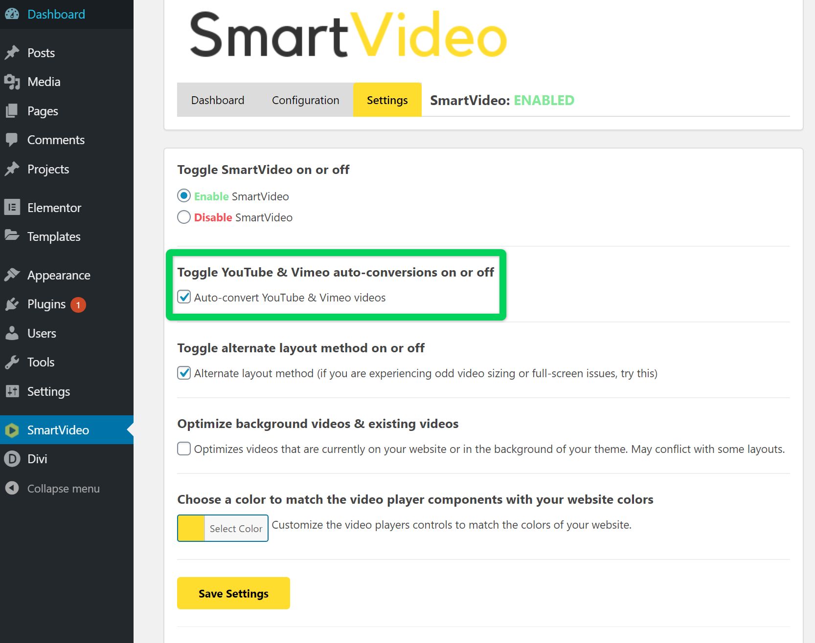Click the Appearance brush icon
Image resolution: width=815 pixels, height=643 pixels.
tap(13, 275)
